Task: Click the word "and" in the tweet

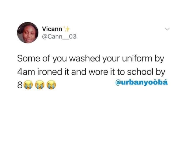Action: [x=79, y=72]
